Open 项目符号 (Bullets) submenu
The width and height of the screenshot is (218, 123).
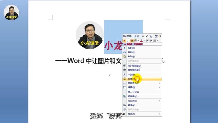[142, 83]
